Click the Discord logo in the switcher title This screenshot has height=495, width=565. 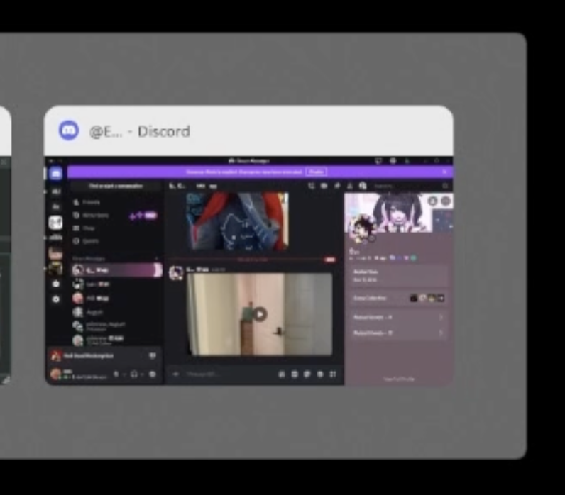click(x=69, y=130)
